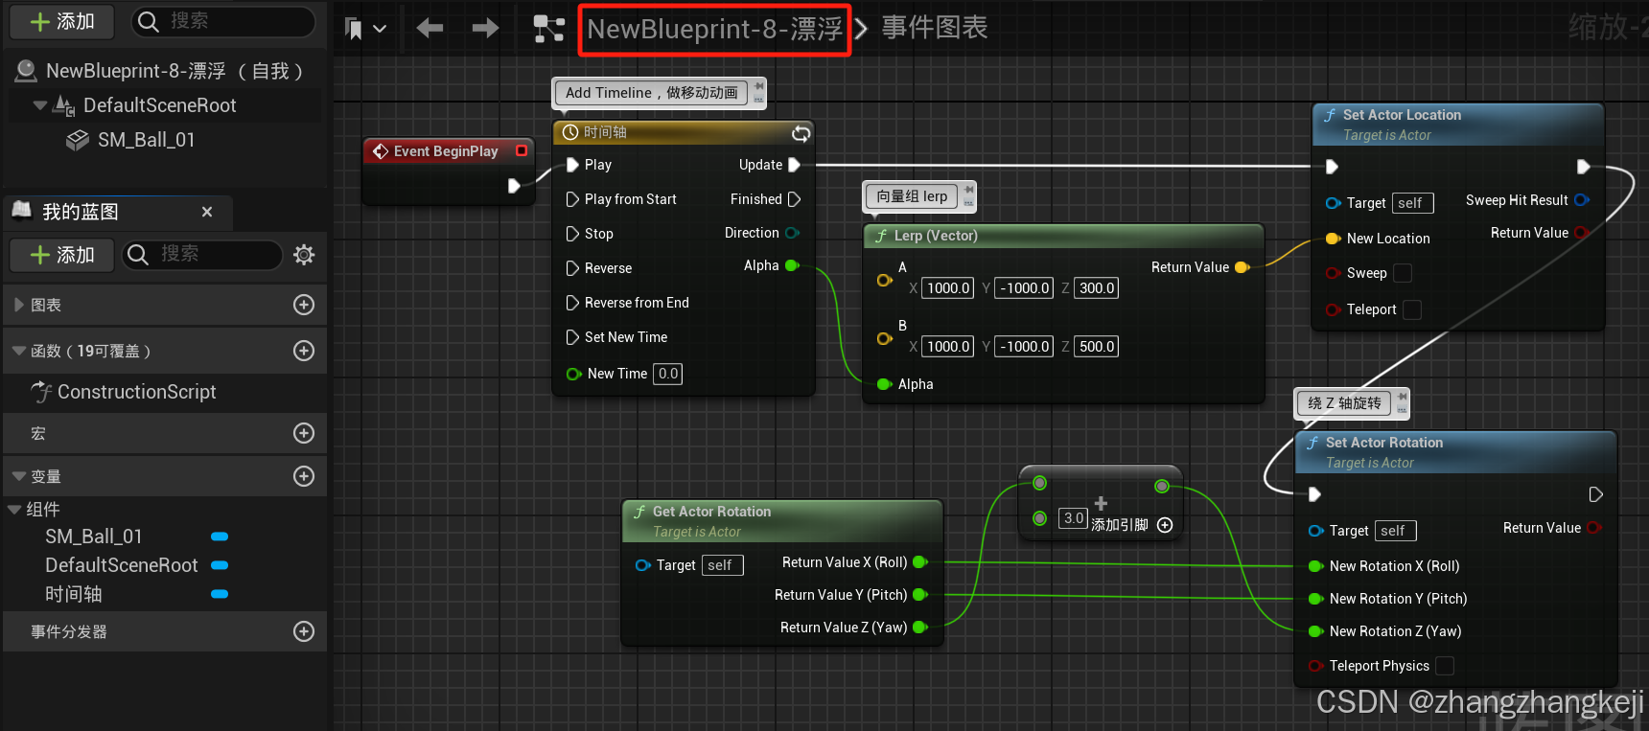The height and width of the screenshot is (731, 1649).
Task: Open the bookmarks dropdown in graph toolbar
Action: (365, 29)
